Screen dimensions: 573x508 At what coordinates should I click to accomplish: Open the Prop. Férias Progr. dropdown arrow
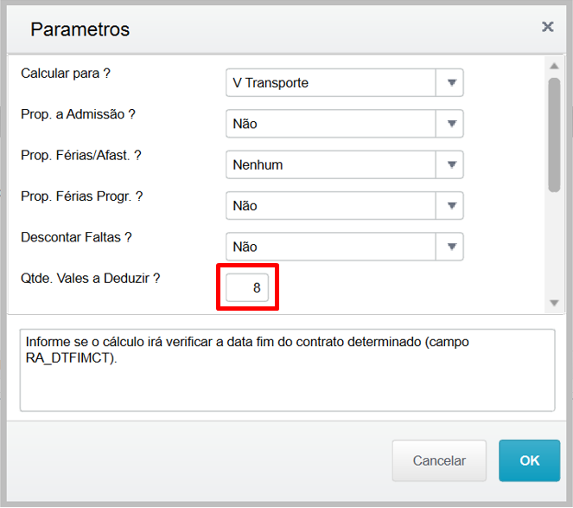click(x=450, y=206)
